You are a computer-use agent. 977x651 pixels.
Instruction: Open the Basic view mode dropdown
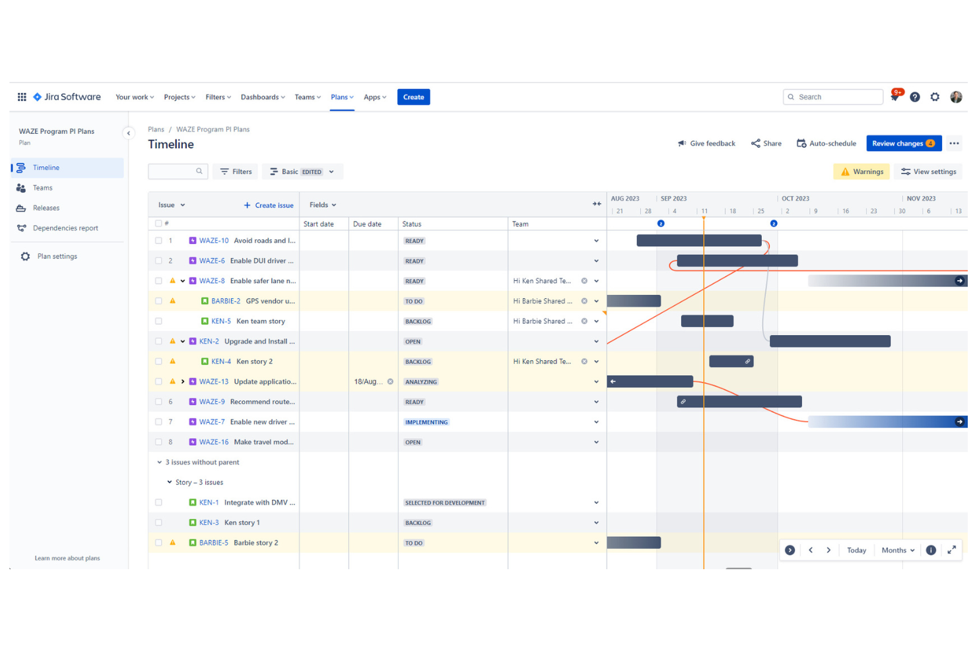click(302, 171)
